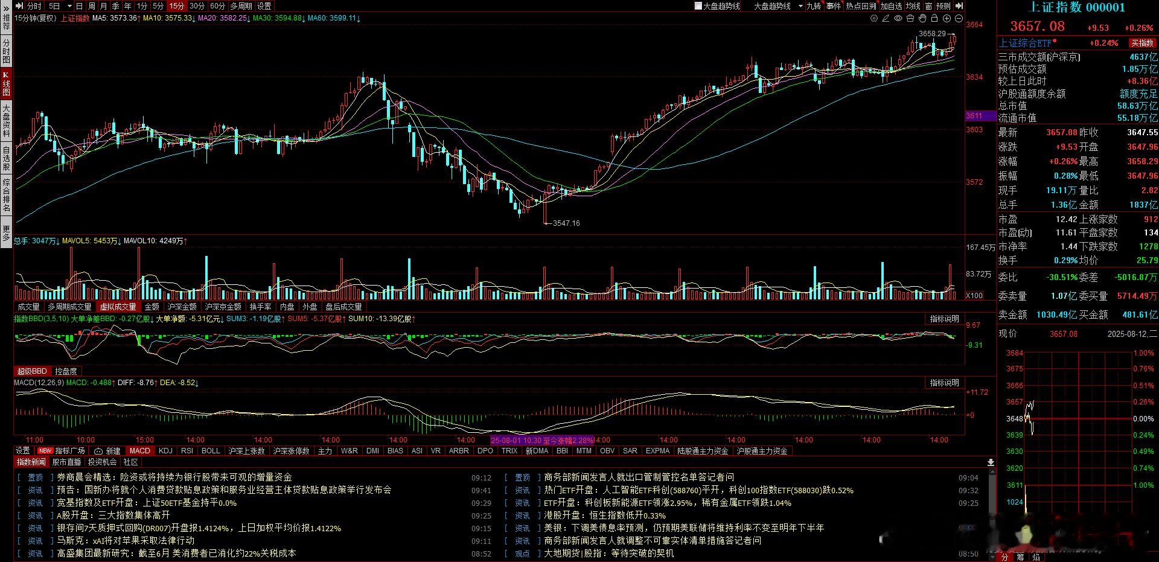Select the 30分 period
This screenshot has height=562, width=1159.
click(197, 6)
